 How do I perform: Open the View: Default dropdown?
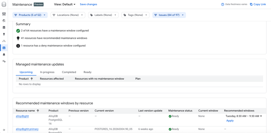point(65,4)
